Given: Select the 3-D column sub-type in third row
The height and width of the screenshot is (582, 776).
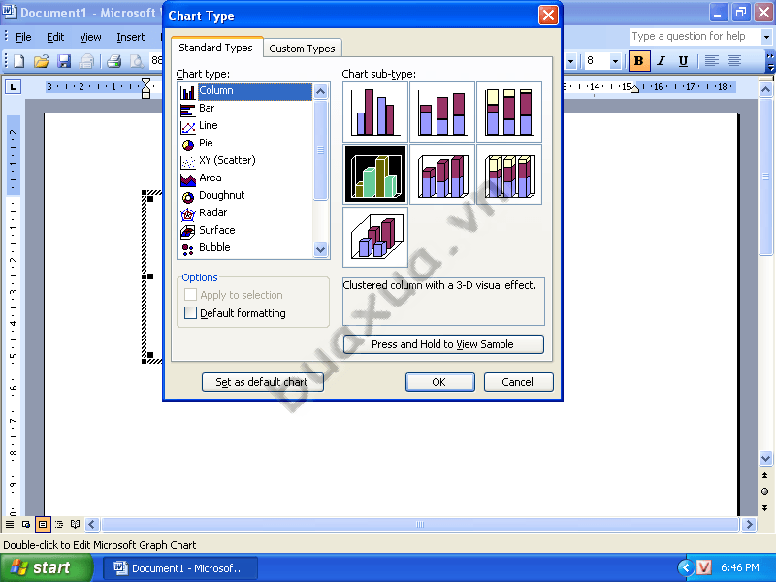Looking at the screenshot, I should click(375, 237).
